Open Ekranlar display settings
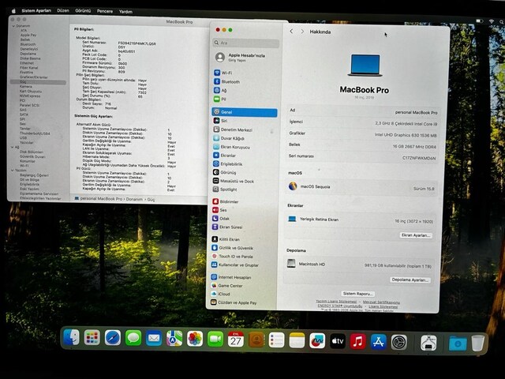 click(x=224, y=155)
